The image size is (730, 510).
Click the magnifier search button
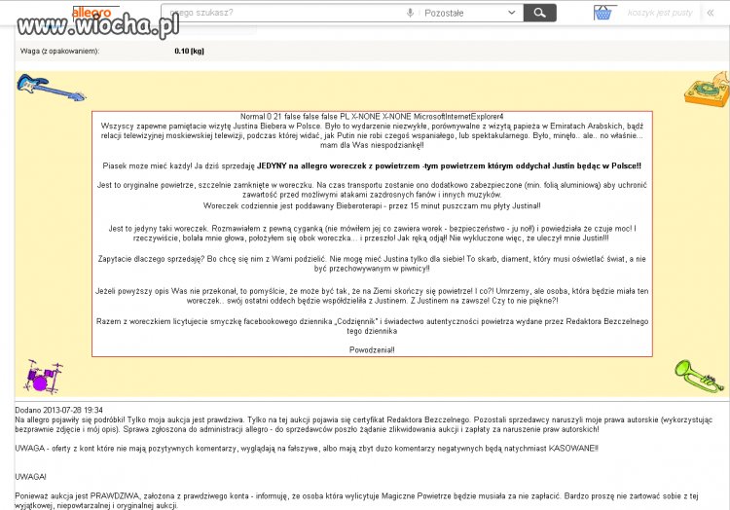point(539,13)
